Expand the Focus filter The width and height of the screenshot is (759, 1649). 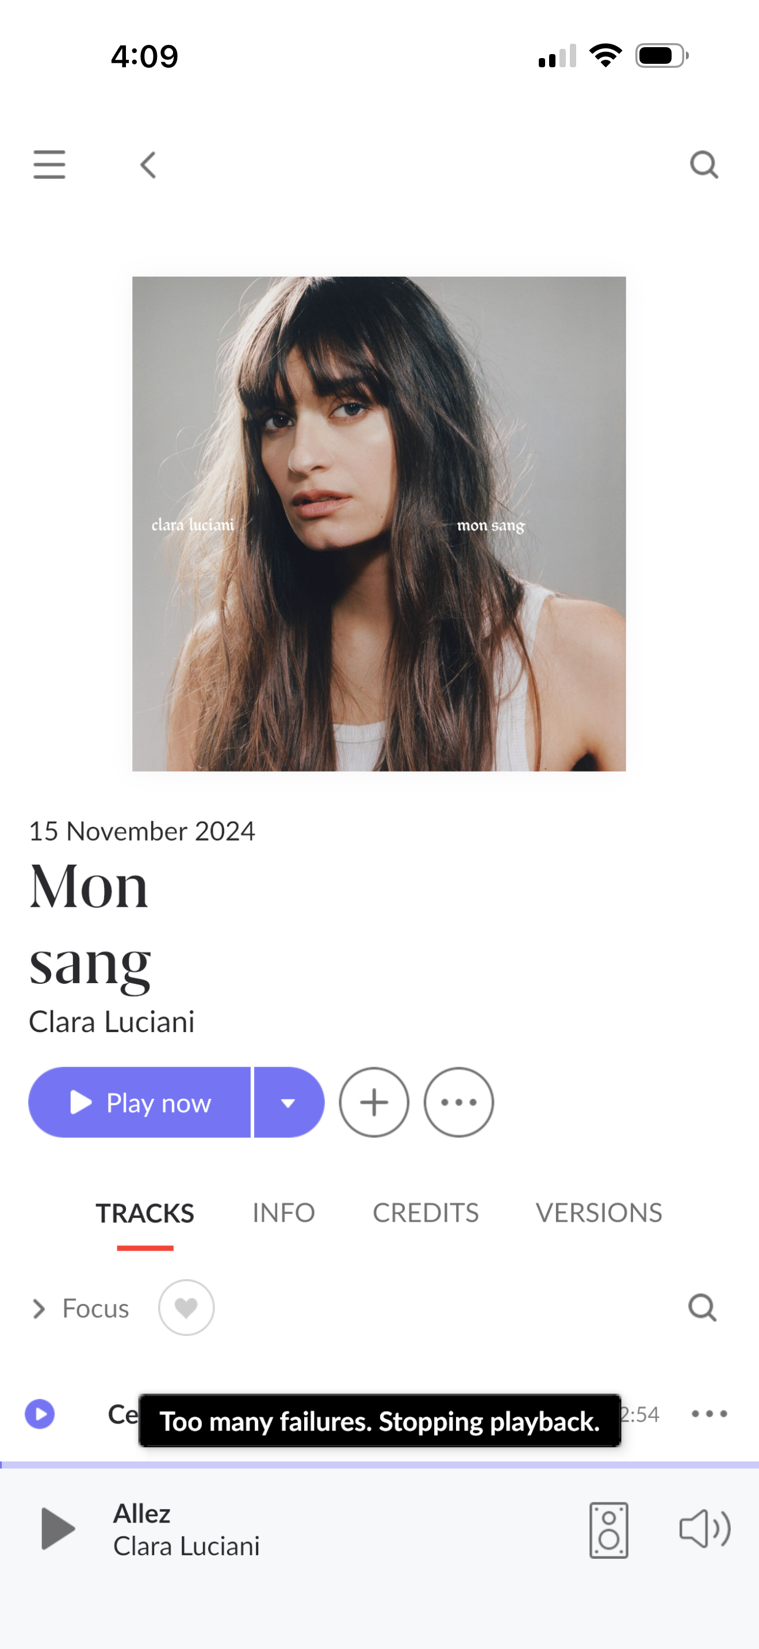(x=80, y=1309)
